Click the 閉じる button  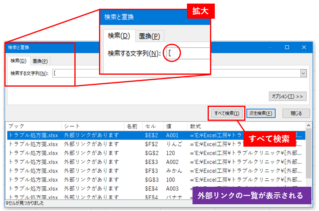[296, 113]
